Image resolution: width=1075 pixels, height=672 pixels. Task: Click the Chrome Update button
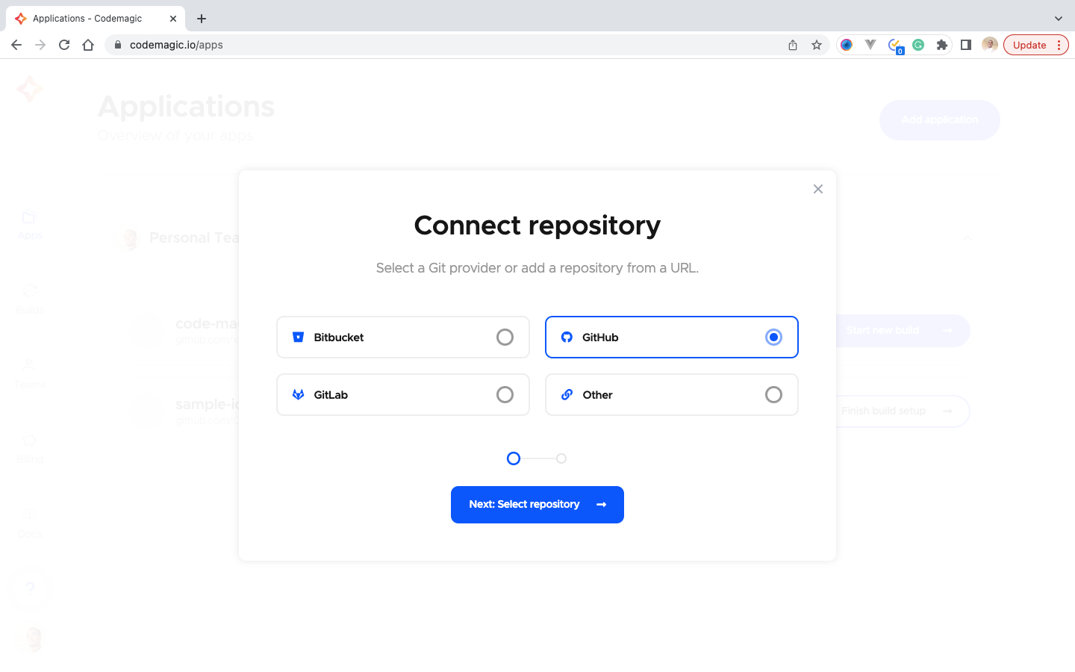pos(1036,45)
